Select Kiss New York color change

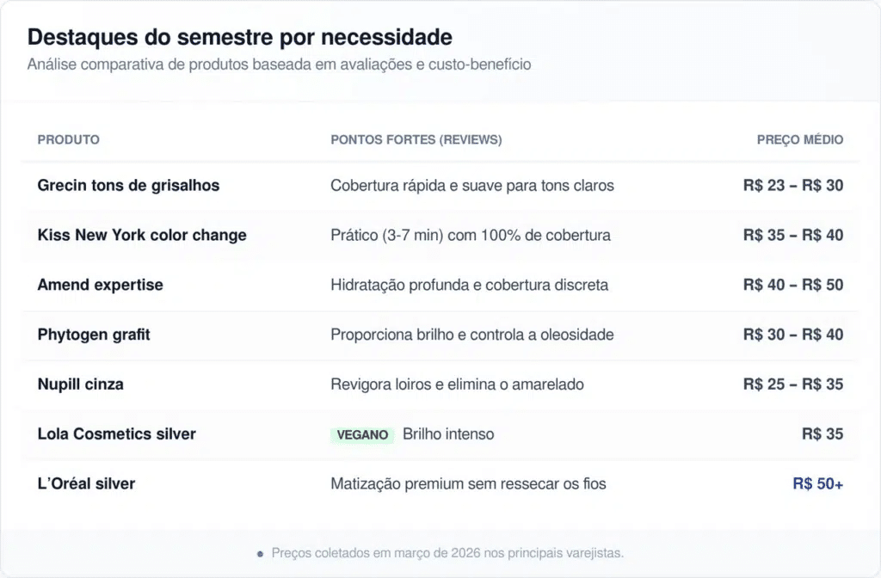click(x=142, y=236)
